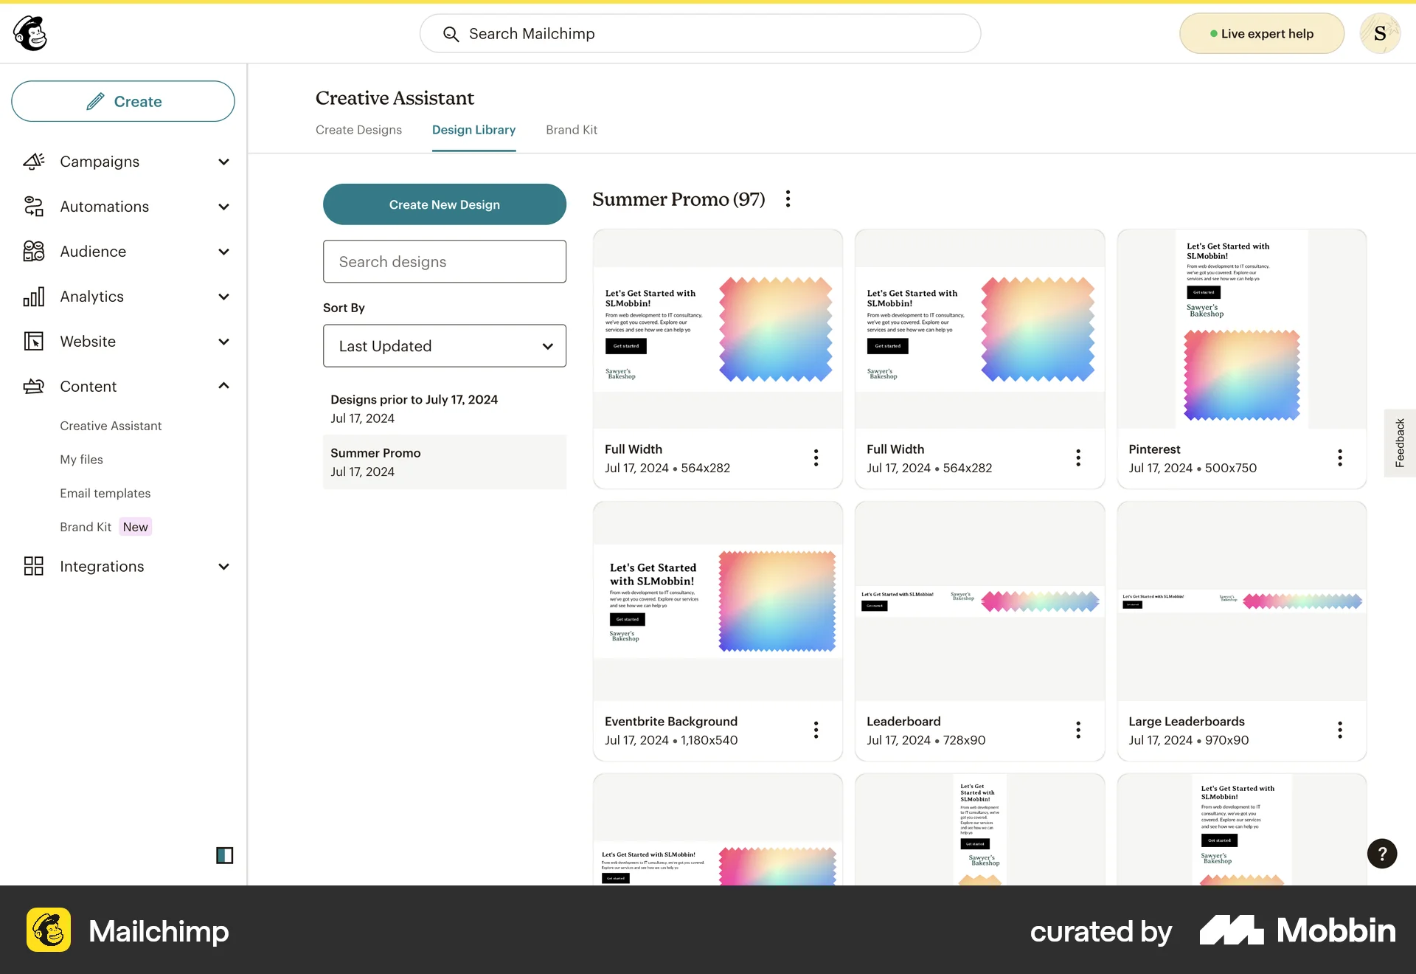The height and width of the screenshot is (974, 1416).
Task: Click the Mailchimp Freddie logo
Action: [30, 33]
